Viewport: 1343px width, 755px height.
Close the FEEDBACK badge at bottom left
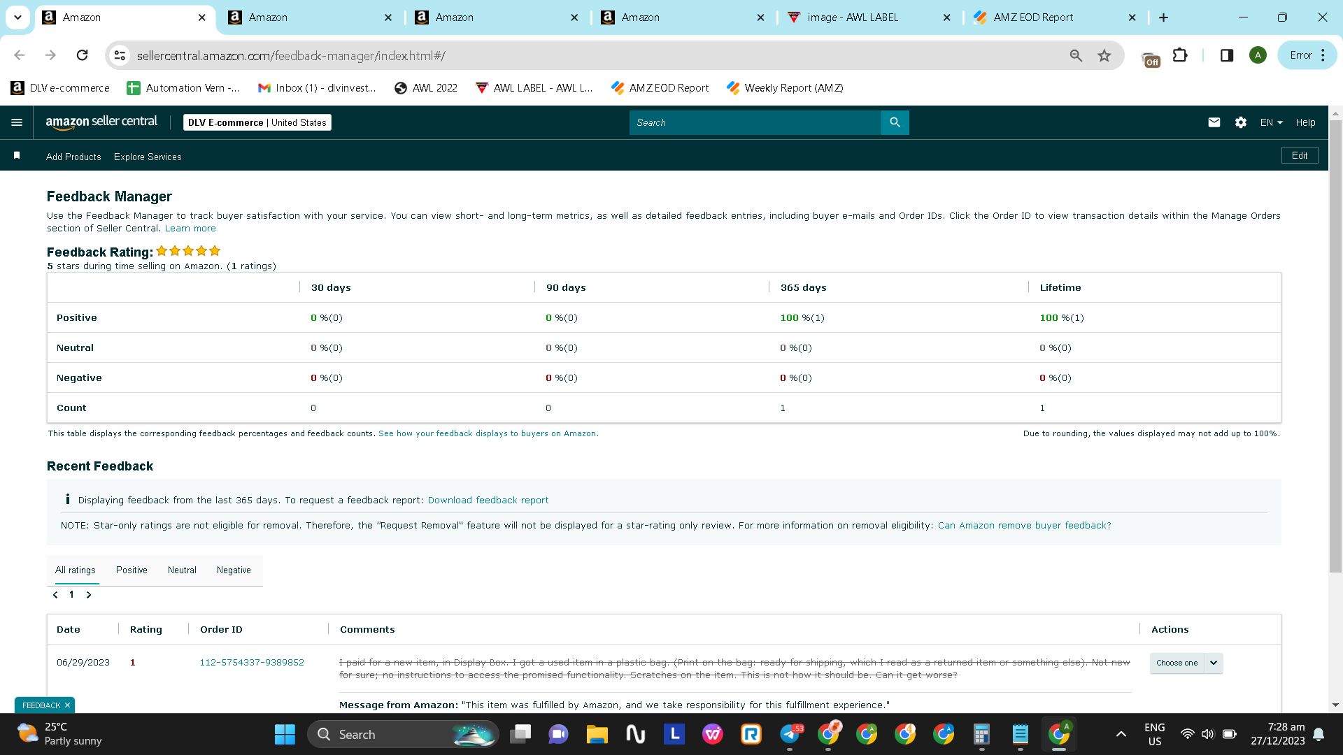pyautogui.click(x=67, y=705)
